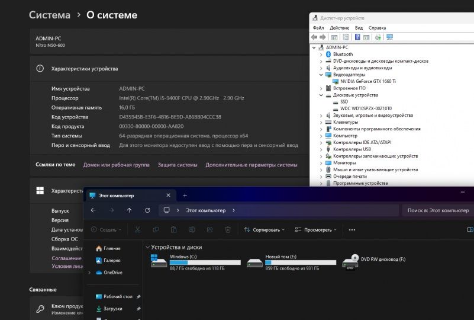Collapse the ADMIN-PC root node
Image resolution: width=474 pixels, height=320 pixels.
(314, 47)
